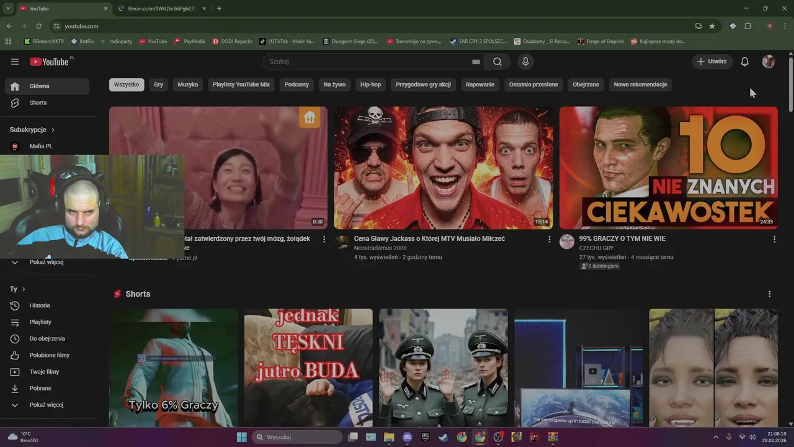Start voice search with the microphone

[x=525, y=61]
